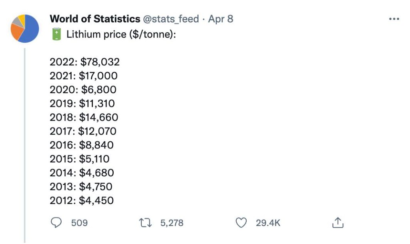Click the share upload icon
The height and width of the screenshot is (244, 410).
point(338,223)
